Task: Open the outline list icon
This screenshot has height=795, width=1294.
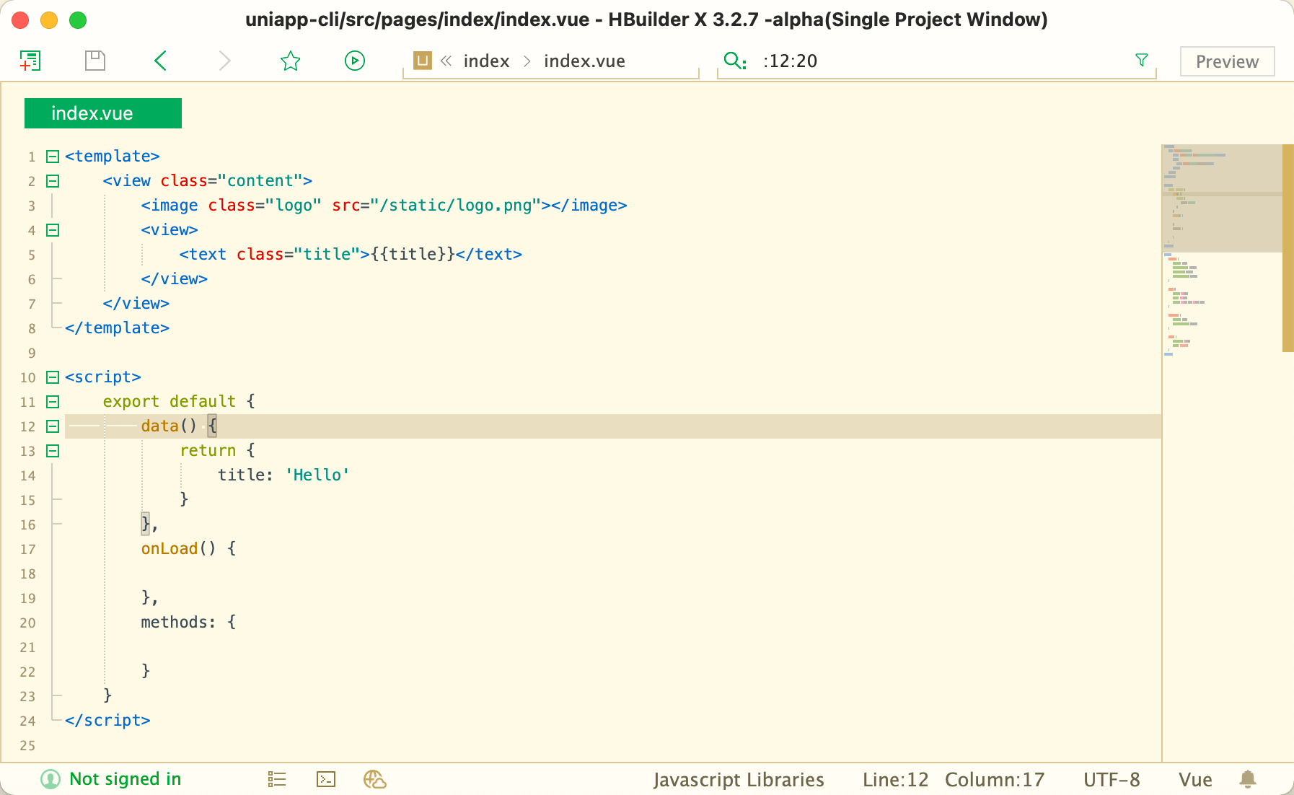Action: pos(277,779)
